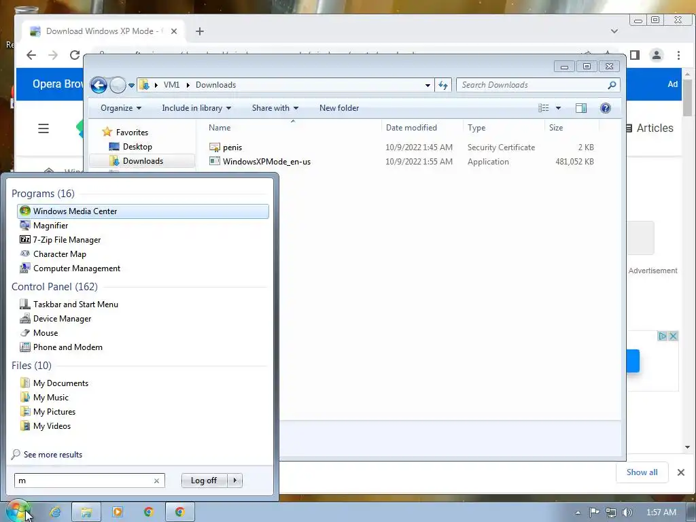Open the Chrome profile icon
This screenshot has height=522, width=696.
(x=656, y=55)
